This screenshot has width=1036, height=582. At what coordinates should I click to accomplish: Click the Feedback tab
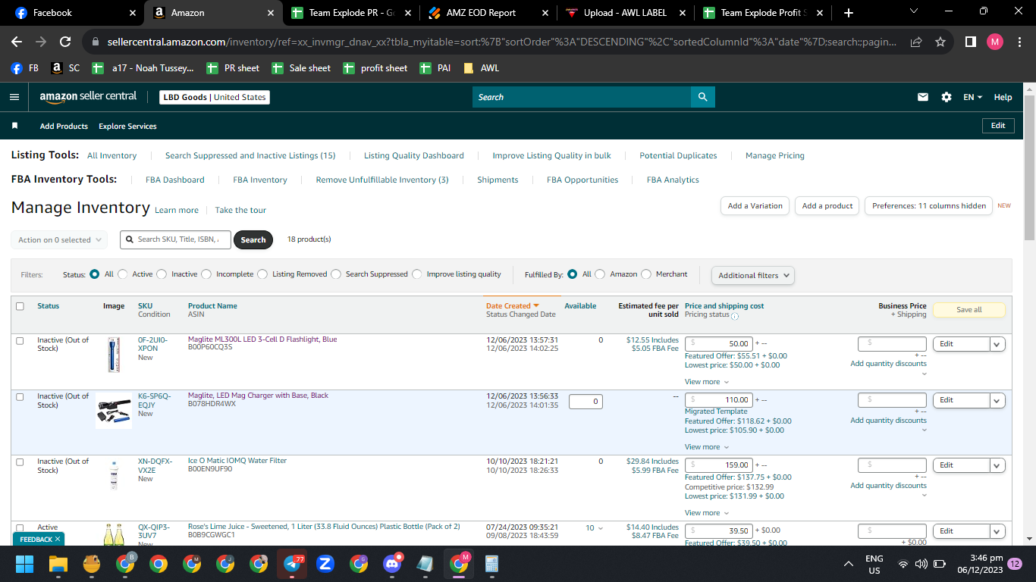[x=39, y=539]
